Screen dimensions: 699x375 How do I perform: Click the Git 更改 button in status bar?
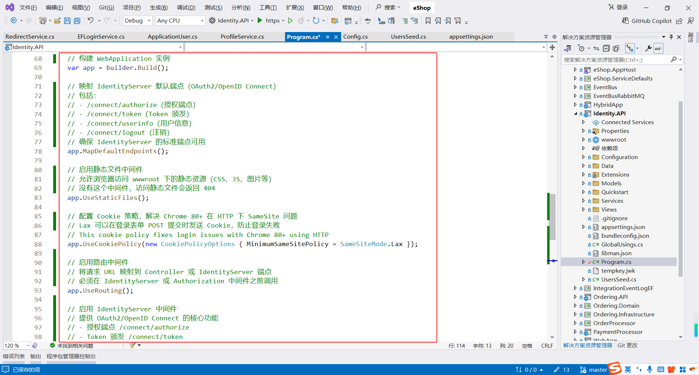(627, 345)
